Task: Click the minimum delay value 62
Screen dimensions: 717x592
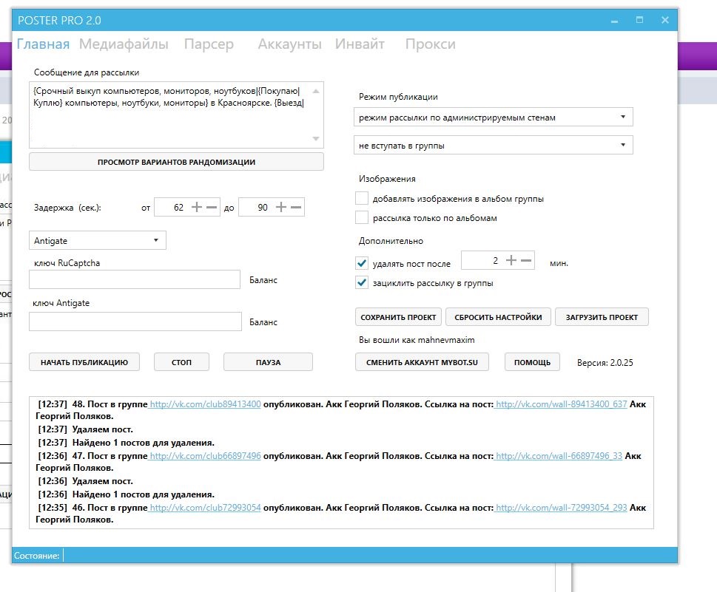Action: tap(178, 208)
